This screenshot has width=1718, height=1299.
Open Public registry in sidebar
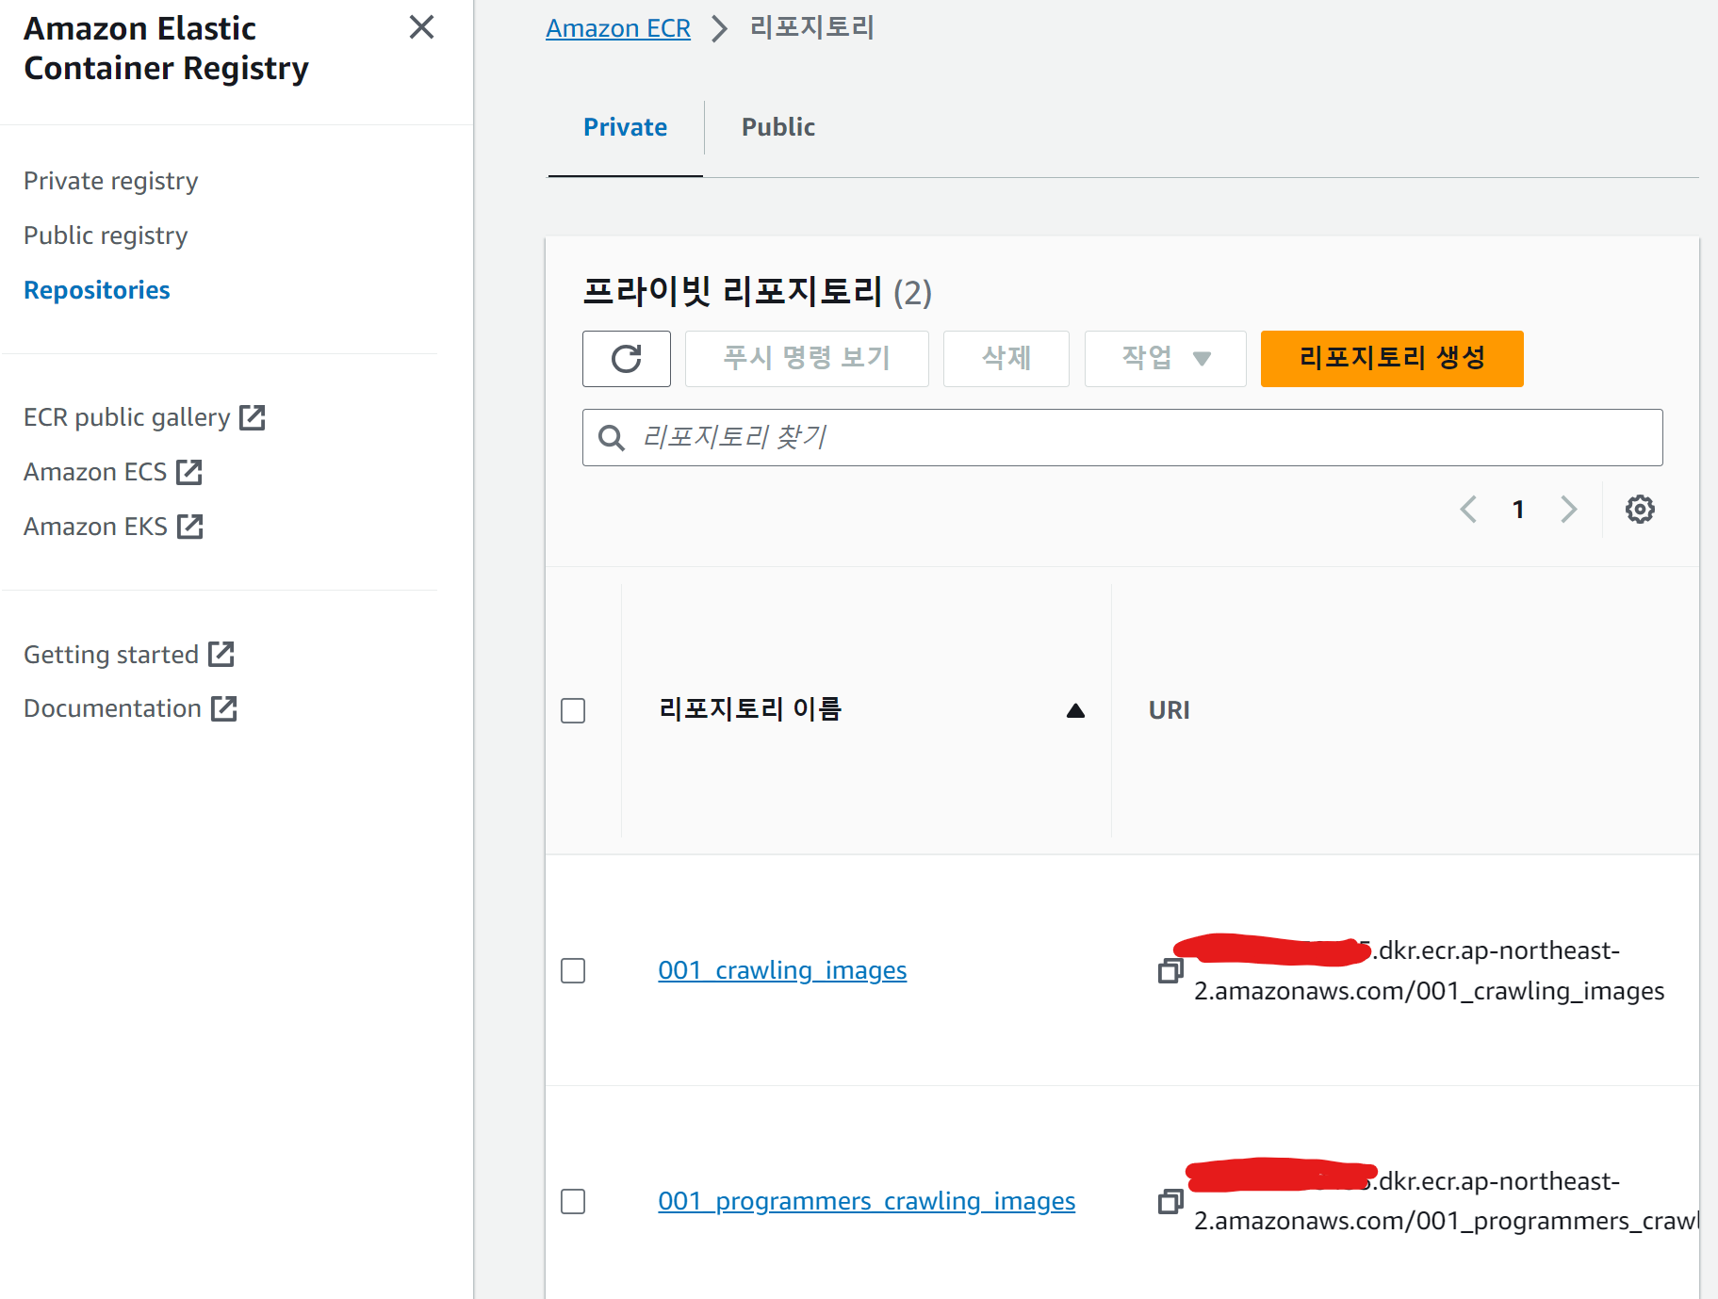pyautogui.click(x=106, y=235)
